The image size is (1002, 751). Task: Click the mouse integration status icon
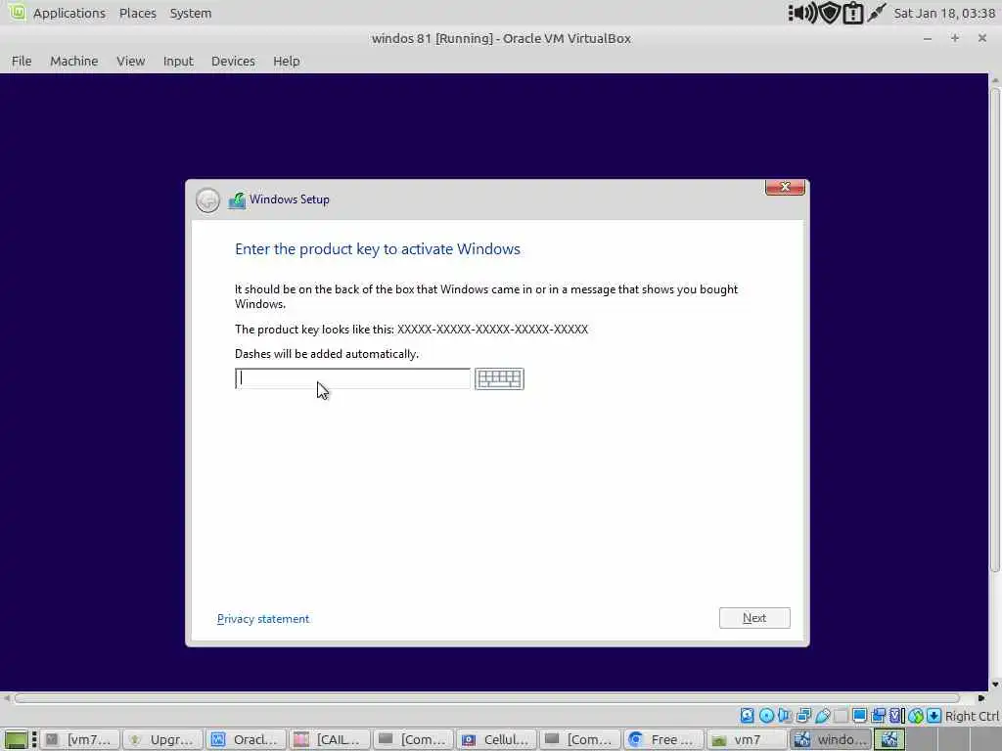pos(916,715)
